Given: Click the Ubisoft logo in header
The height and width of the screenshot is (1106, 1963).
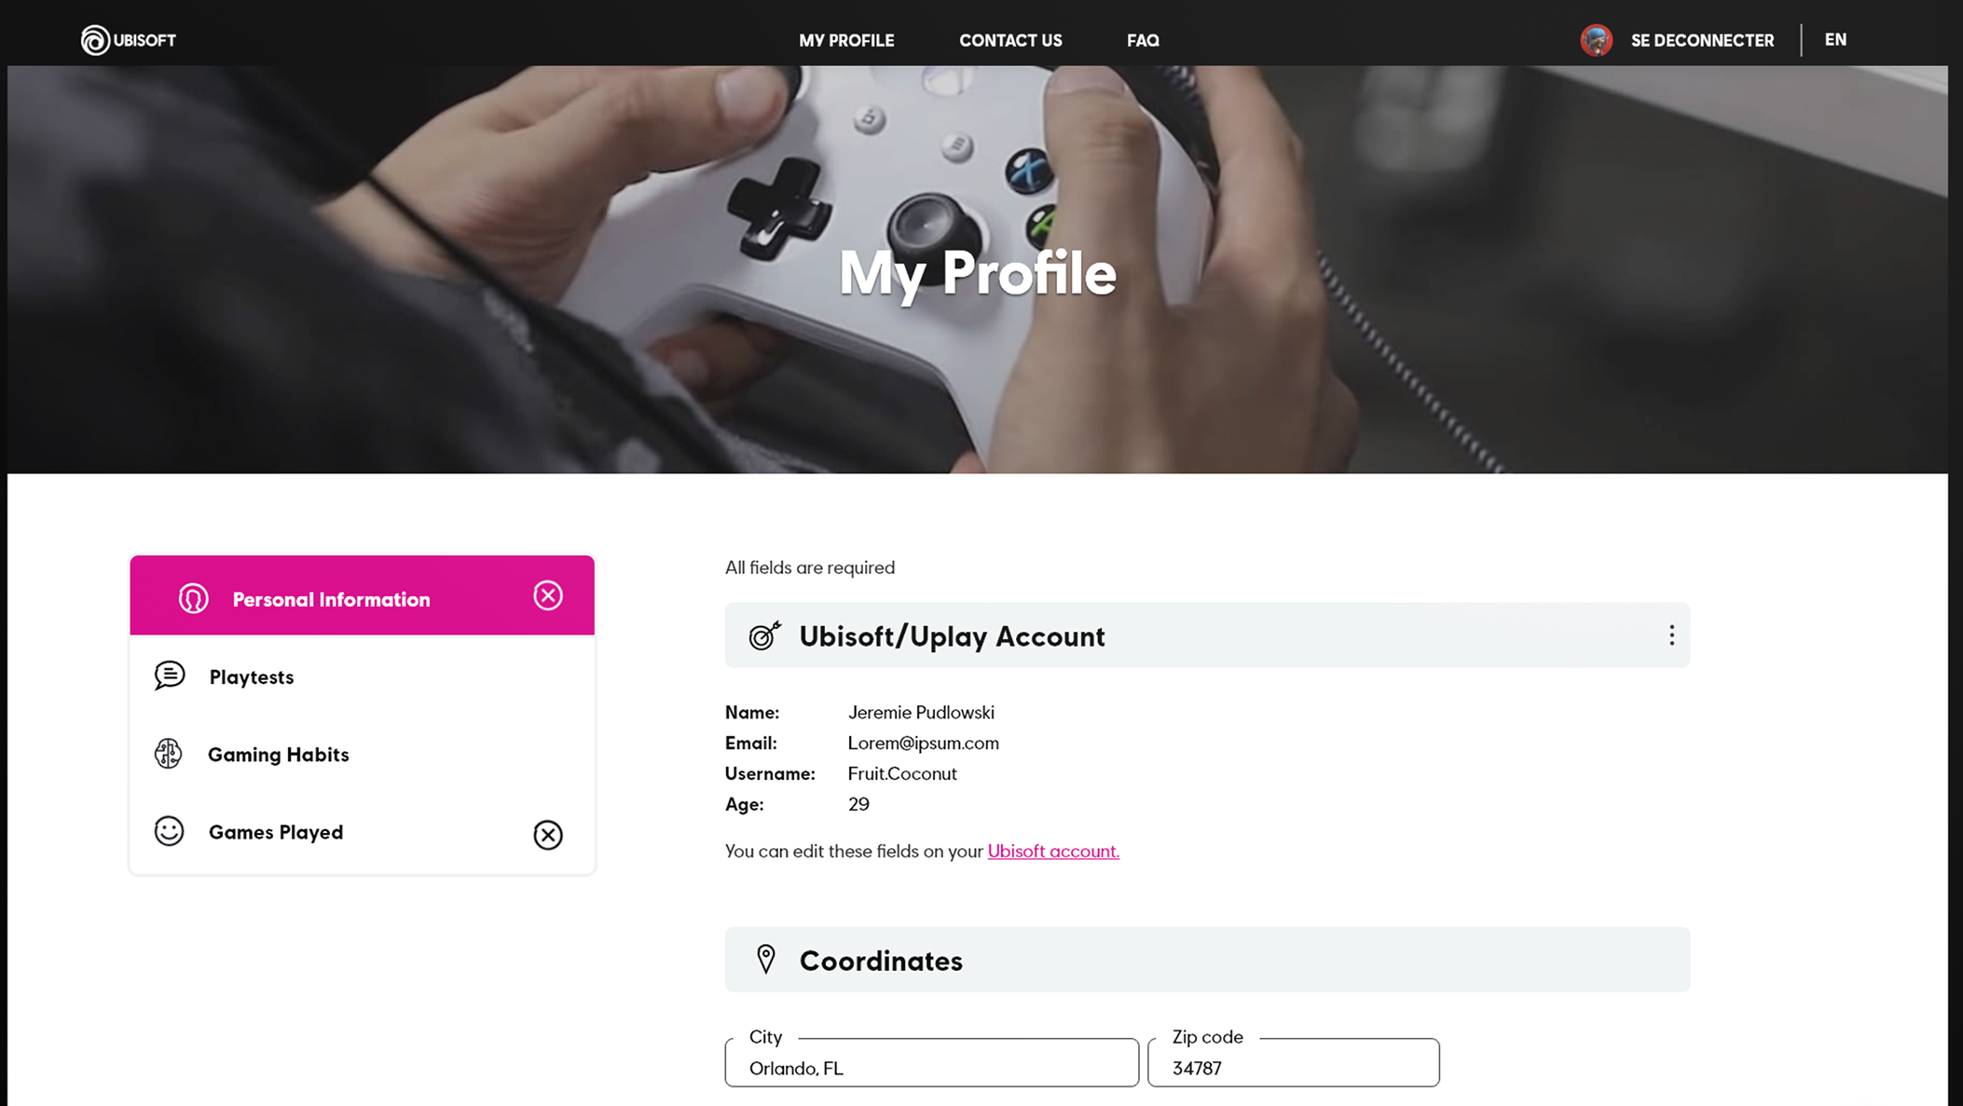Looking at the screenshot, I should click(x=129, y=40).
